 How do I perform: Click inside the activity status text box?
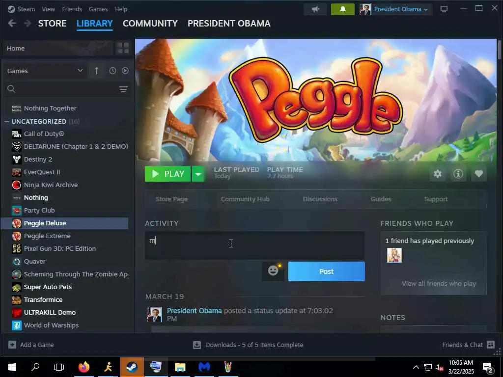point(254,245)
